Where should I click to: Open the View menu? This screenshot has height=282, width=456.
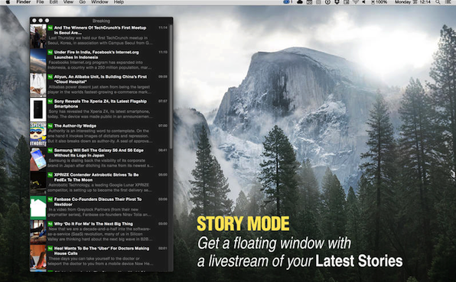tap(68, 2)
